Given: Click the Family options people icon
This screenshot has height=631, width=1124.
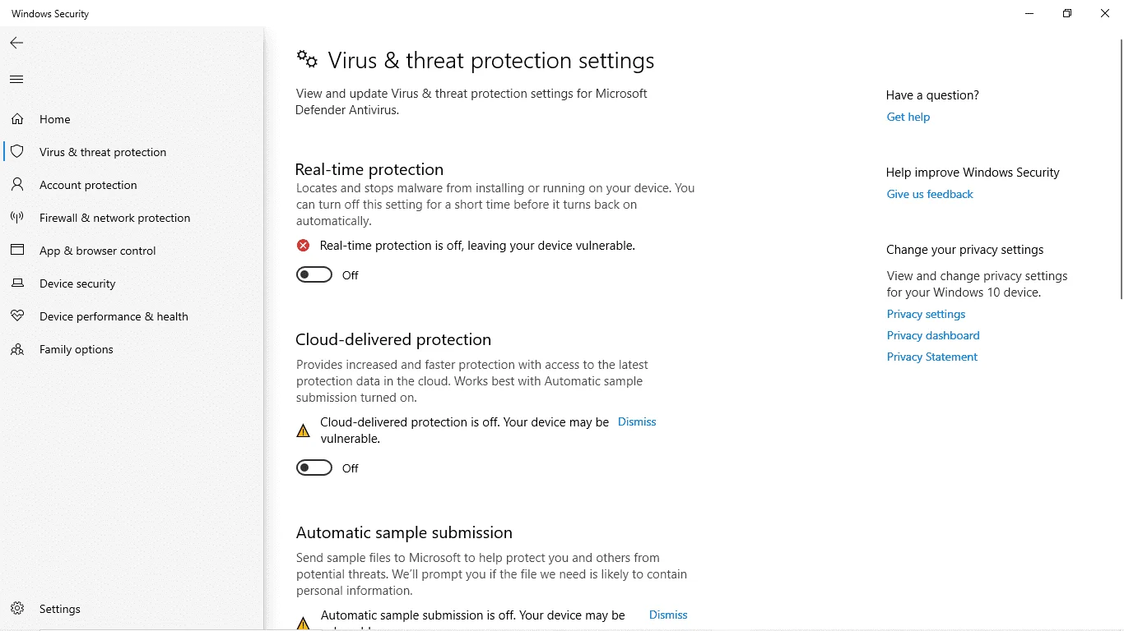Looking at the screenshot, I should coord(16,349).
